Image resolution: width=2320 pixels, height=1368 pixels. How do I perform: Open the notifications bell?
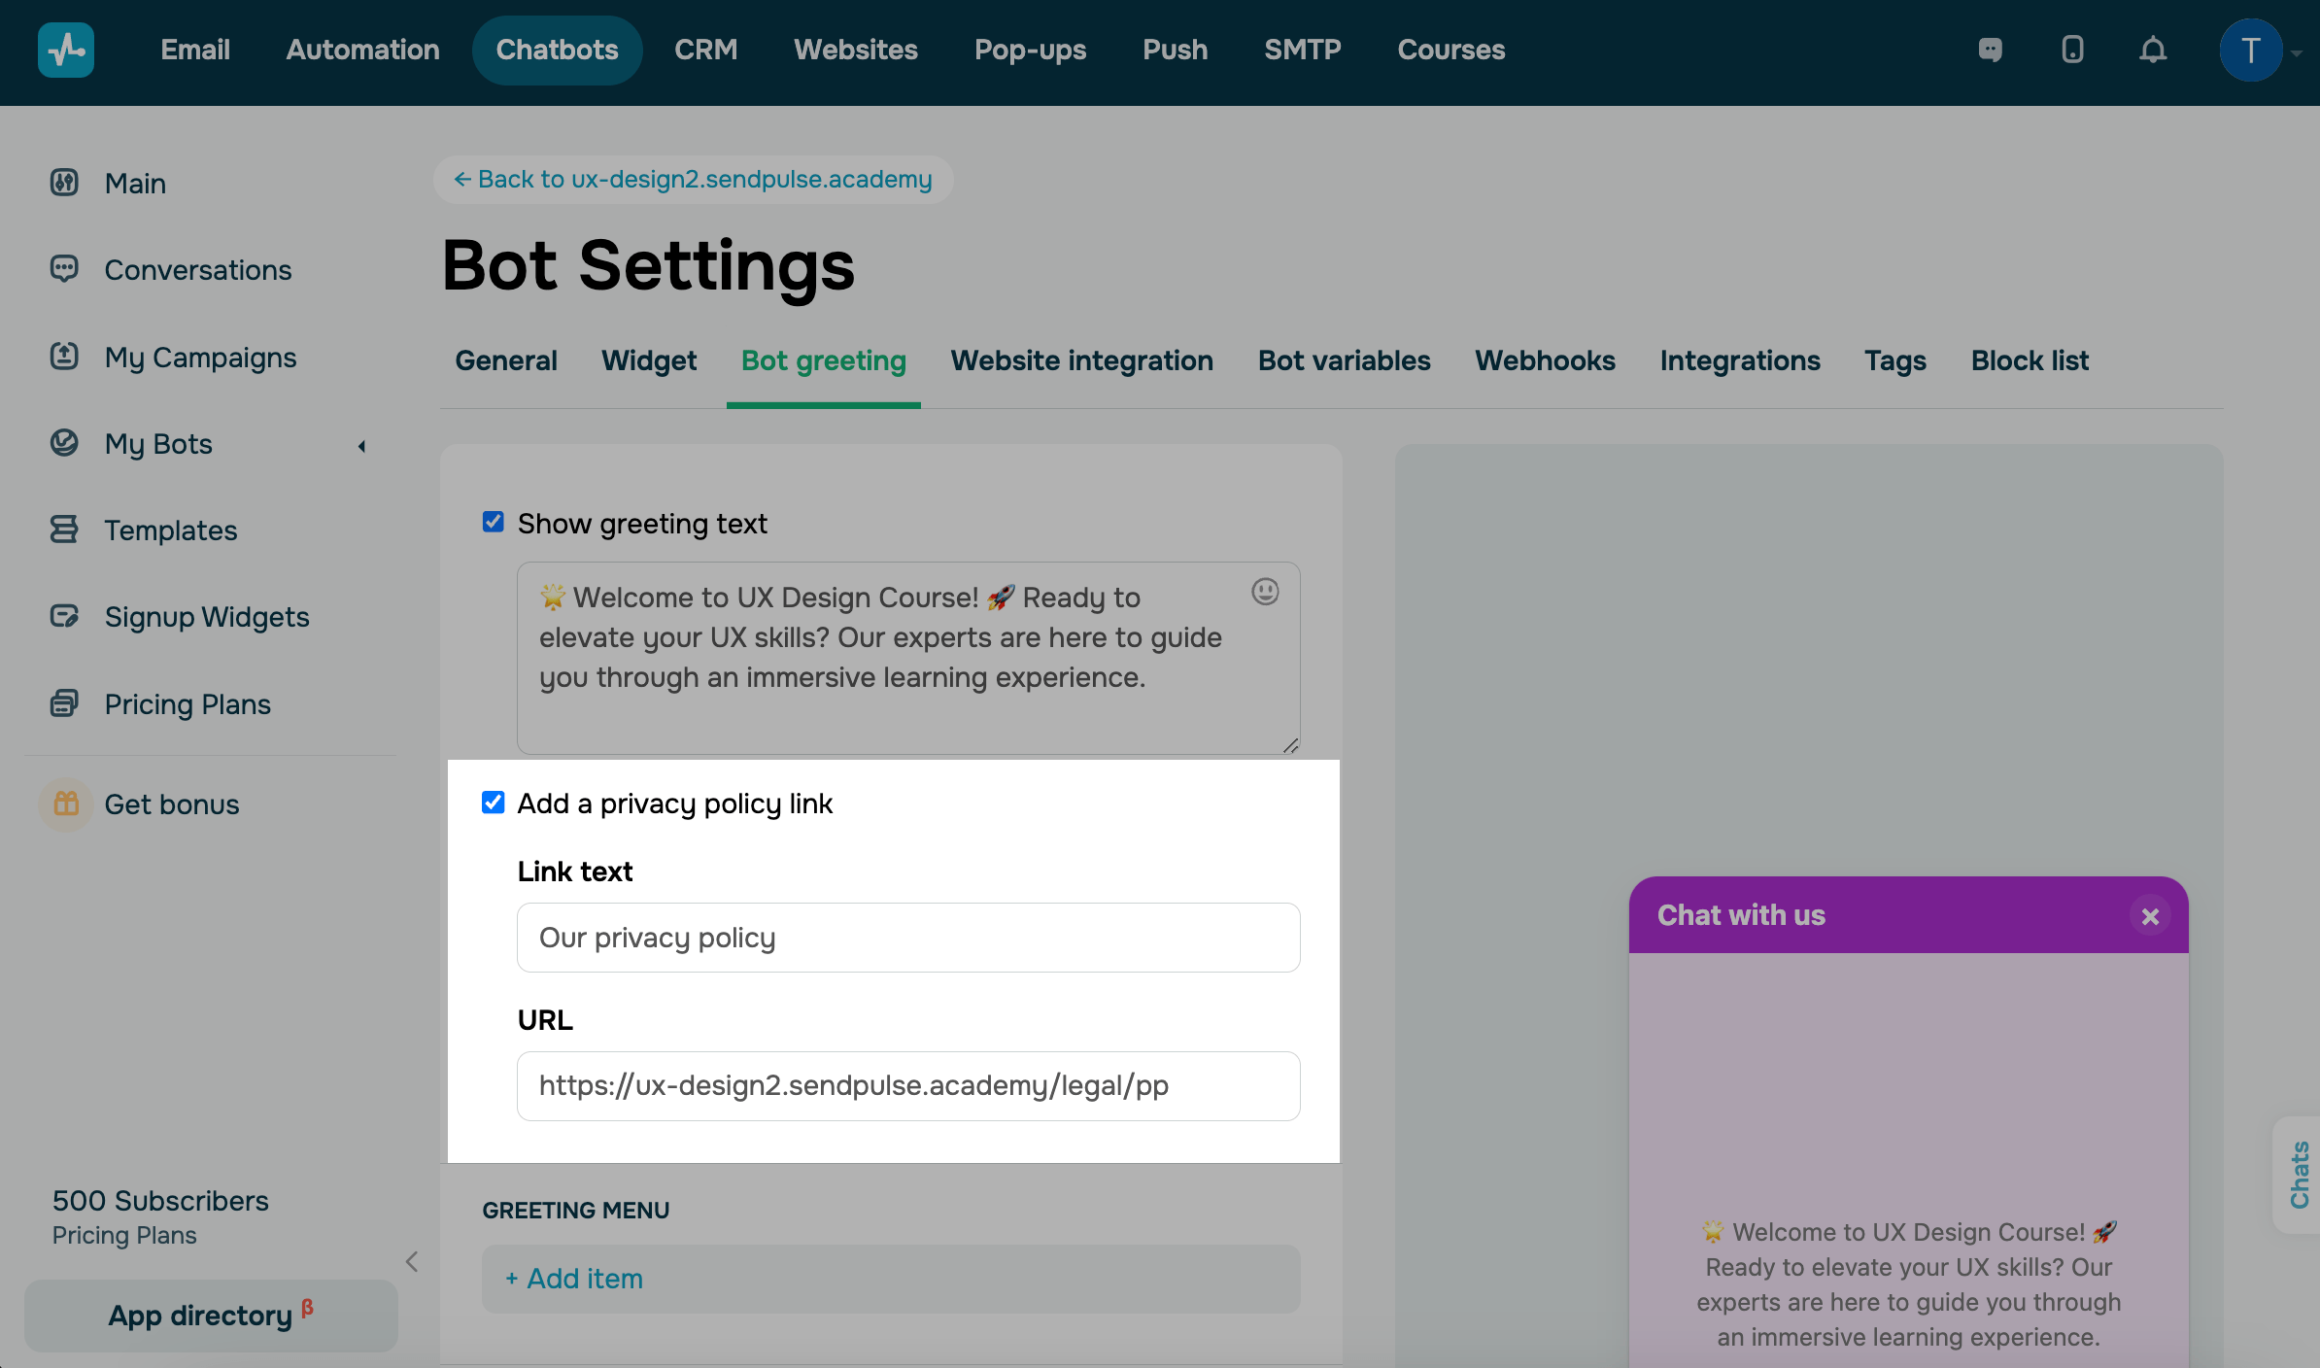tap(2153, 50)
